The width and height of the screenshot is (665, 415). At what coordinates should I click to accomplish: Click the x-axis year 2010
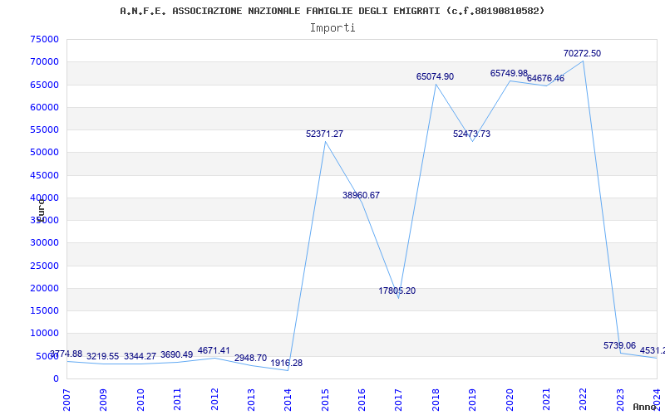tap(140, 399)
